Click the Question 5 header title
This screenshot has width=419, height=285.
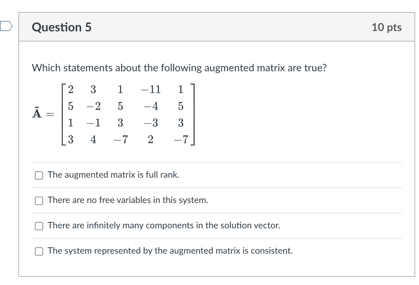point(61,27)
